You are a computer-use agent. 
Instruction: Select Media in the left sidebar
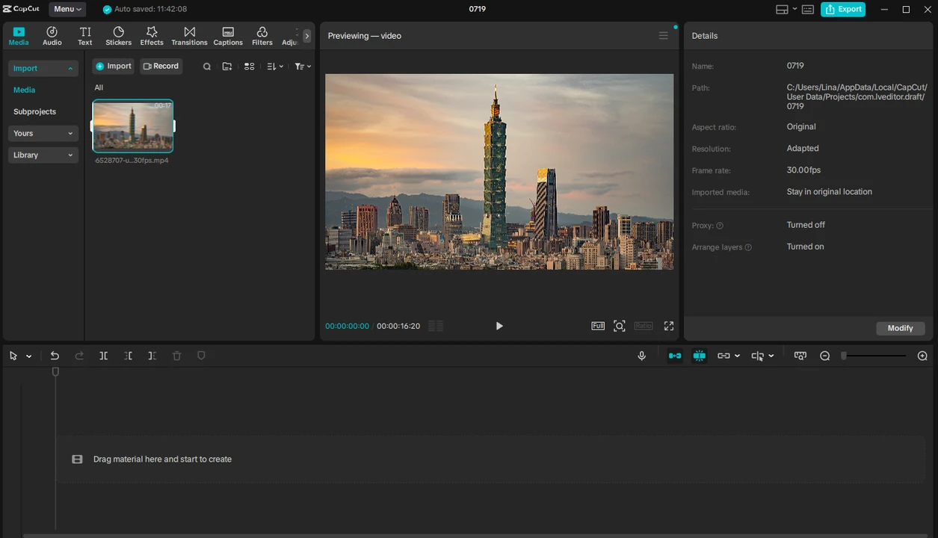click(x=25, y=90)
